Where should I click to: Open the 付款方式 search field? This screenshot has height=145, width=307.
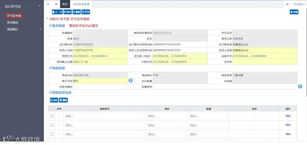pyautogui.click(x=180, y=62)
